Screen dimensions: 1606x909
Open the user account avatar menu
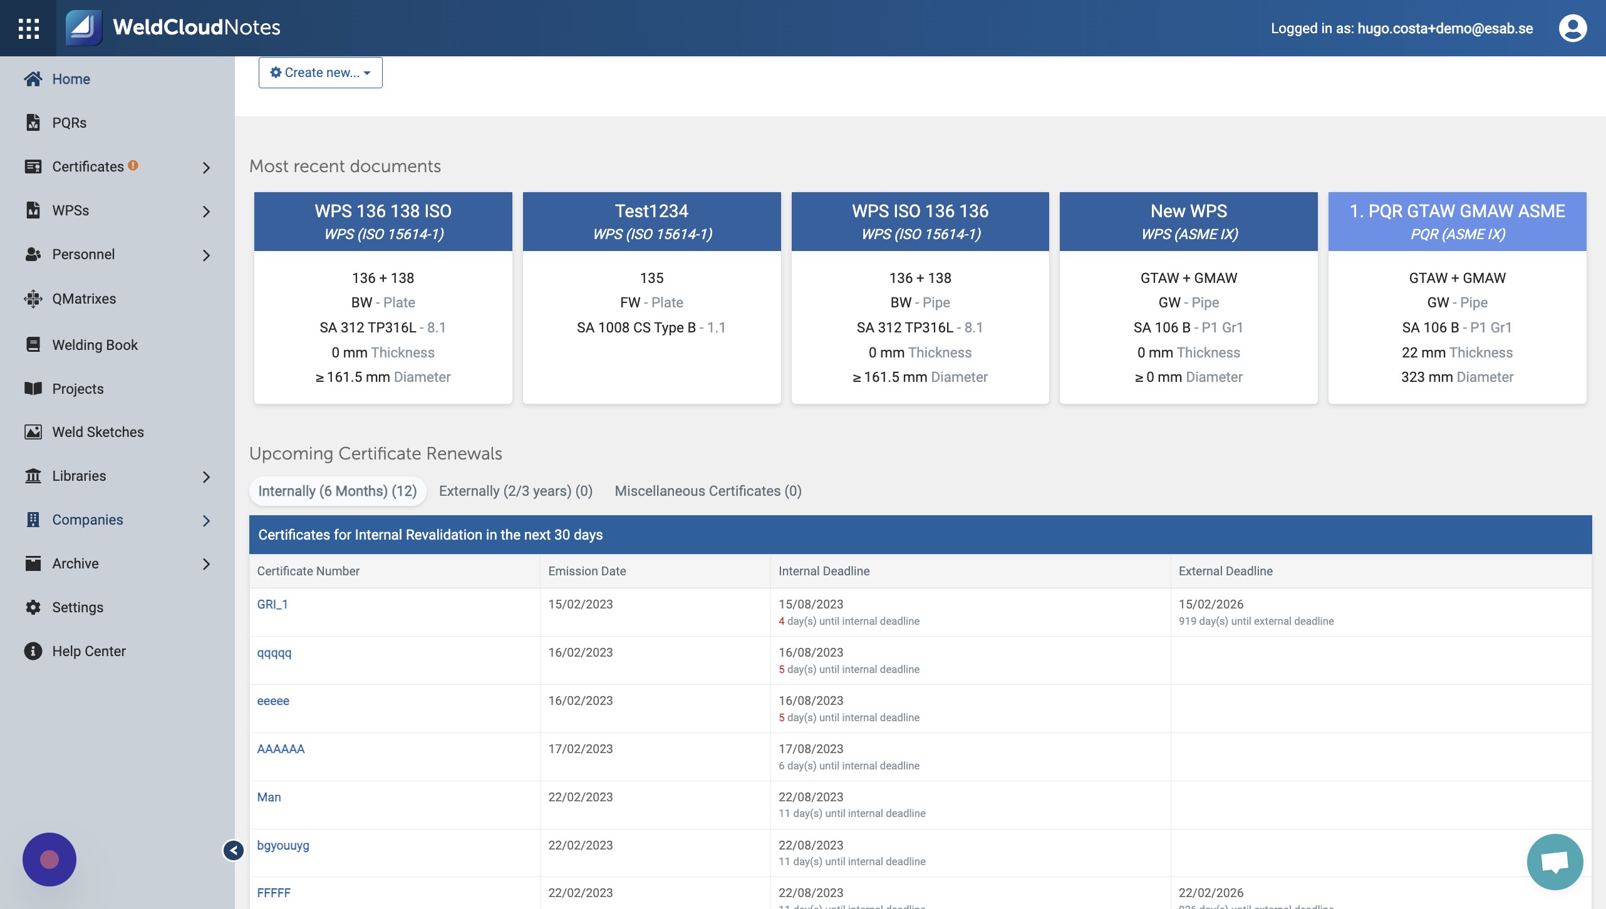point(1572,28)
